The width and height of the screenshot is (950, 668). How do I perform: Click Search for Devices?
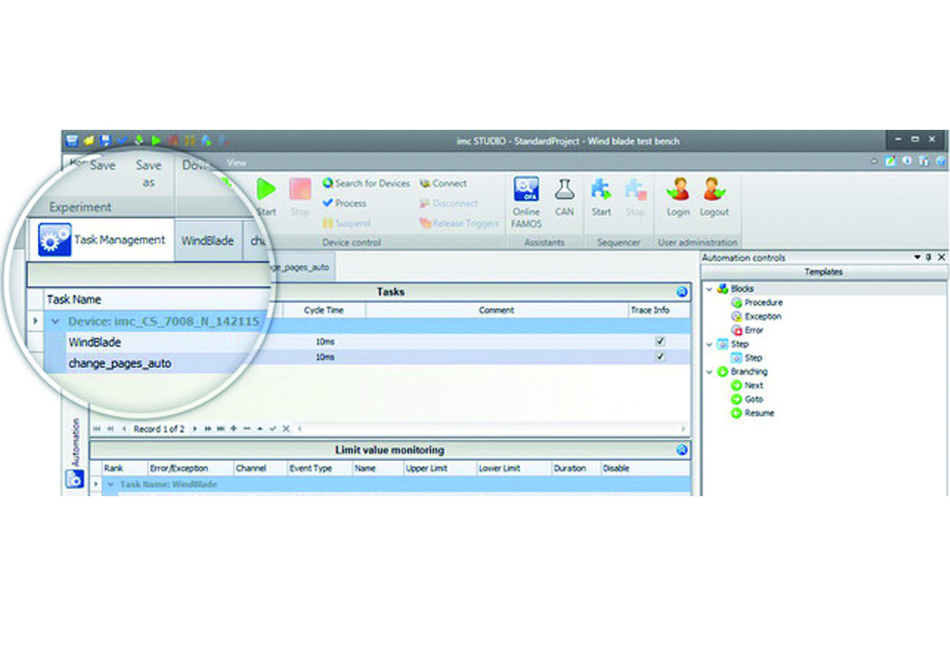point(366,183)
